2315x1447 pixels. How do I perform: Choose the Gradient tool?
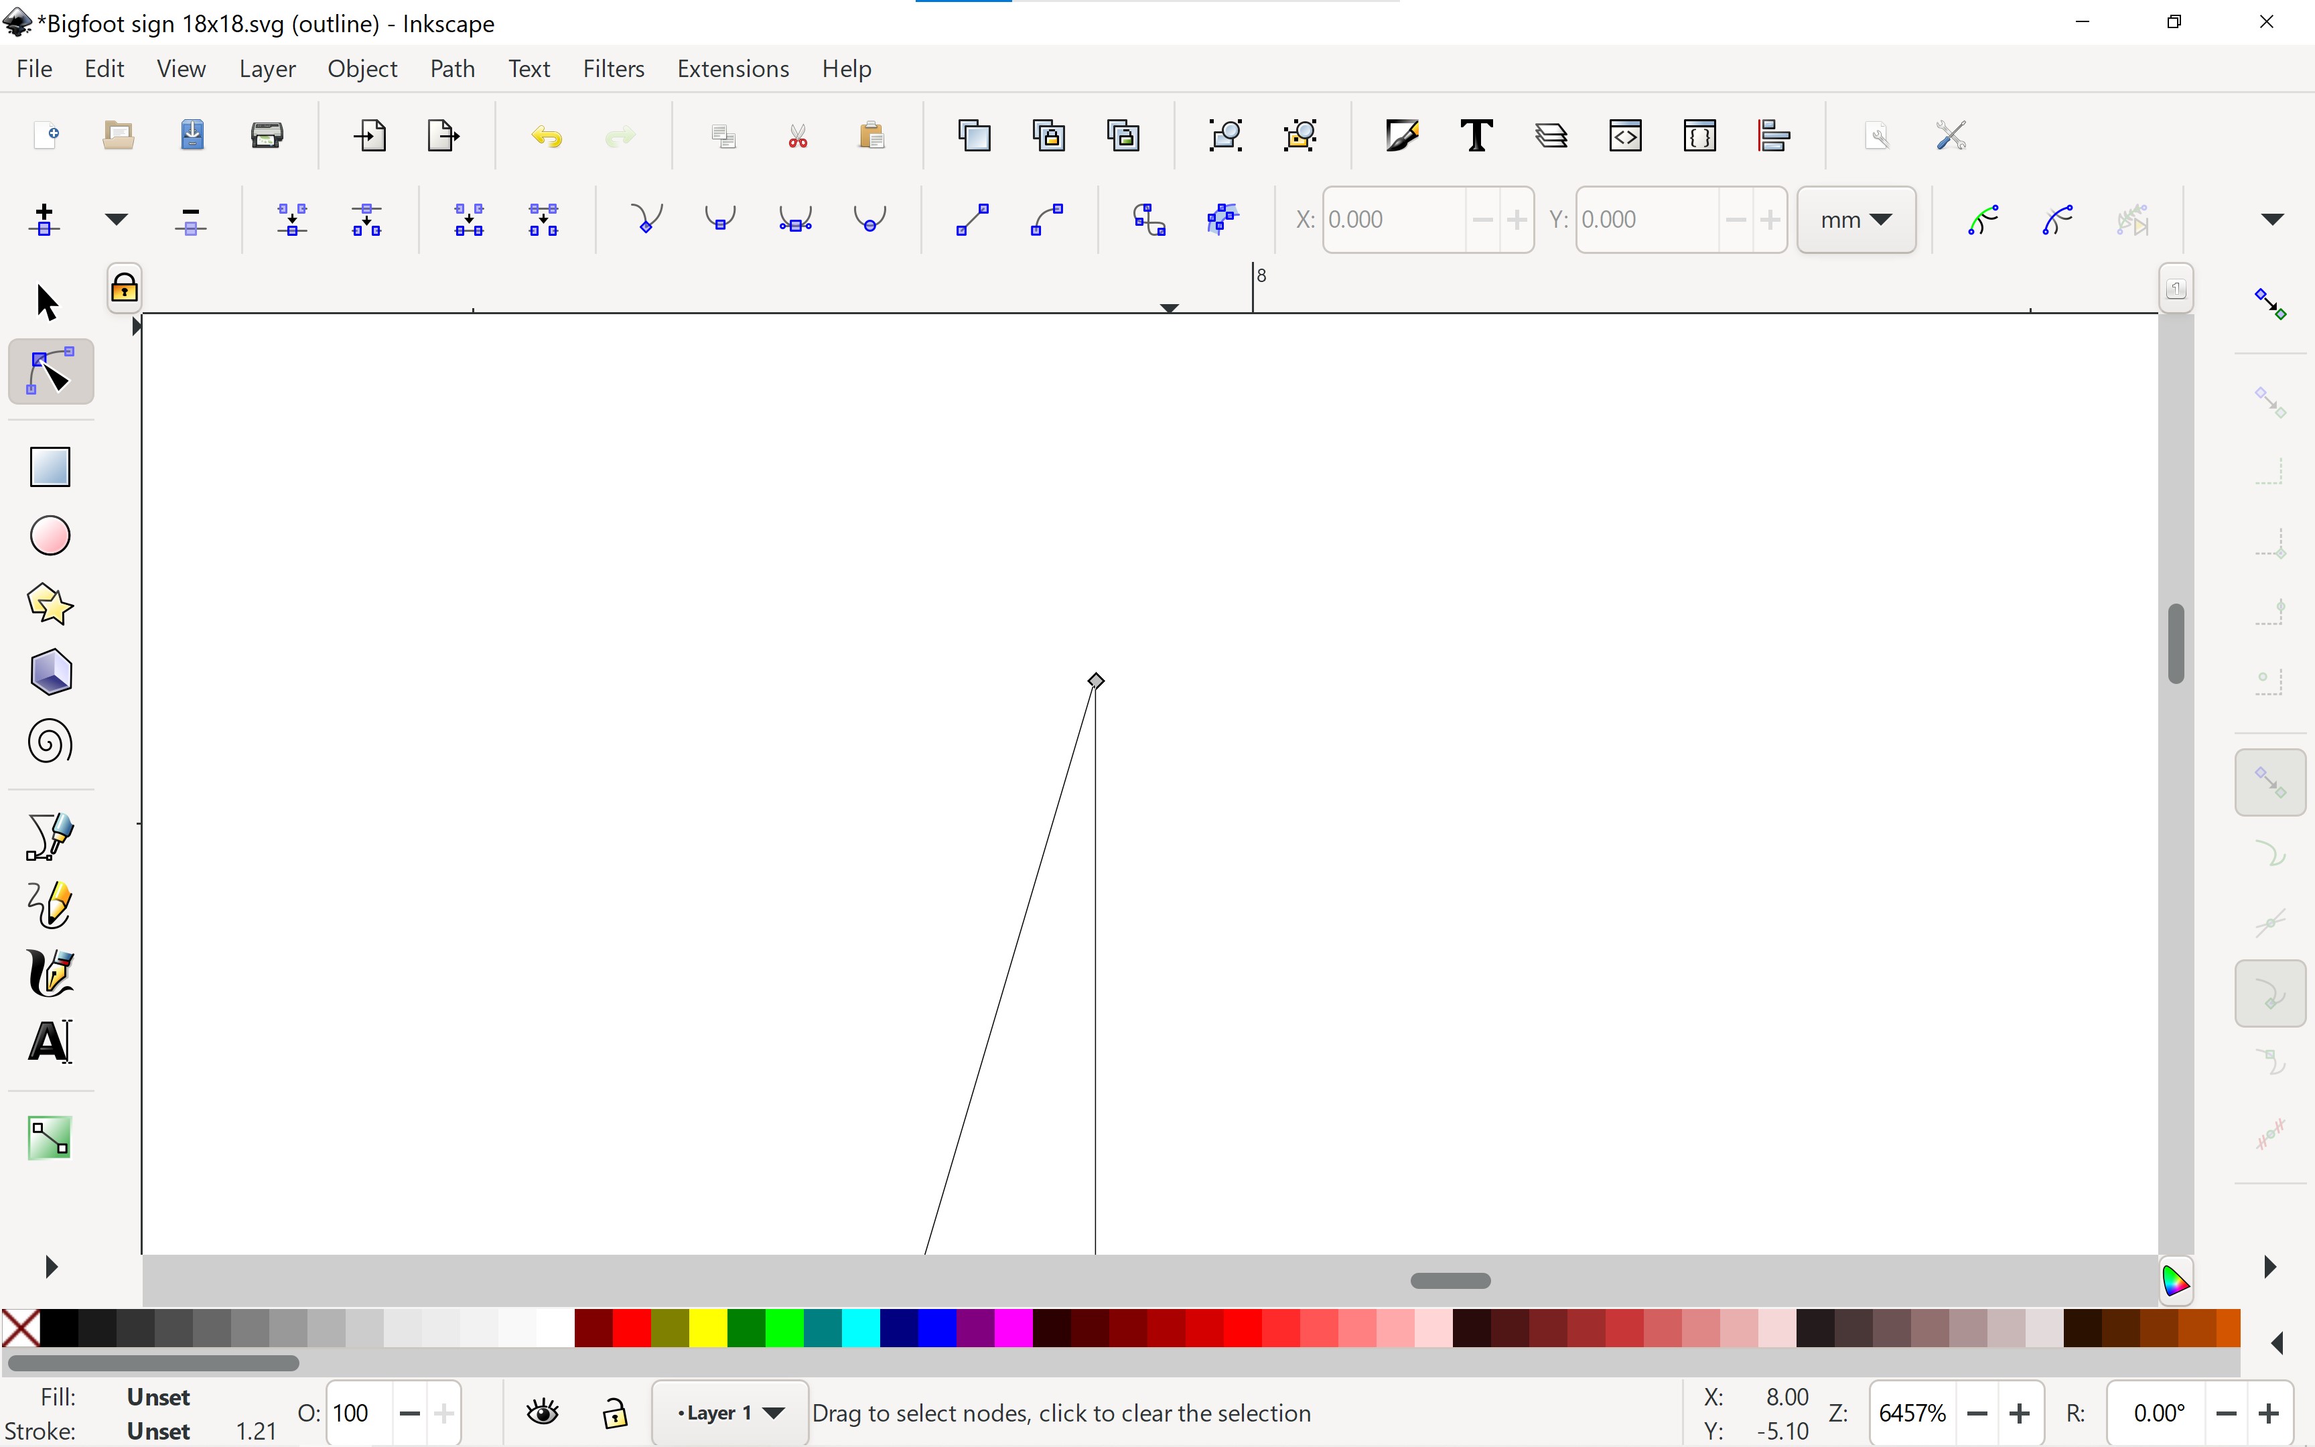[x=51, y=1138]
